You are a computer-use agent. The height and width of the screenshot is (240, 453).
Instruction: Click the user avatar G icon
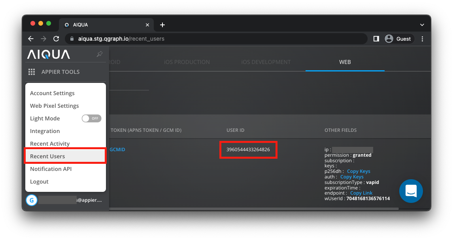point(32,200)
